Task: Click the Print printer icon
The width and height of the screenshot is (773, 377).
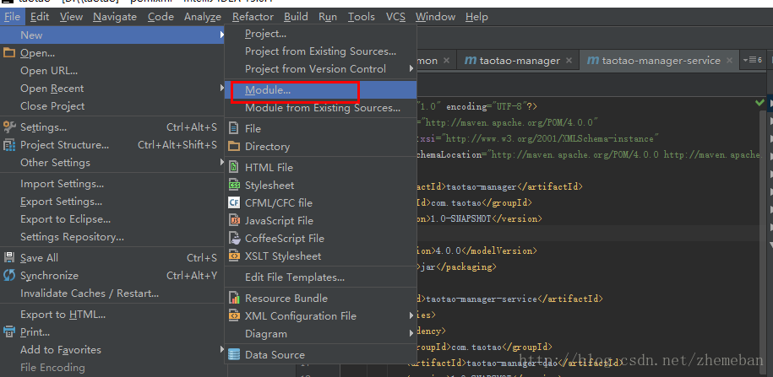Action: 9,332
